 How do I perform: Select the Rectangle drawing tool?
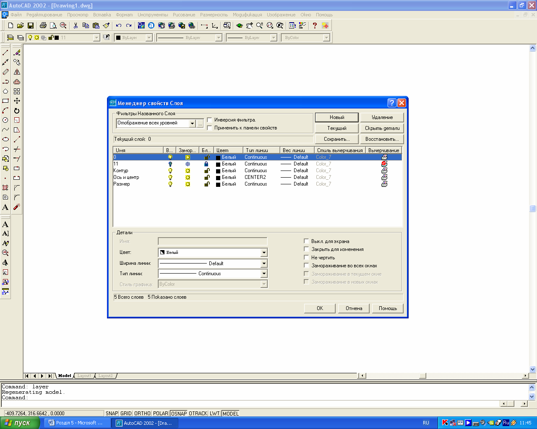(x=5, y=101)
